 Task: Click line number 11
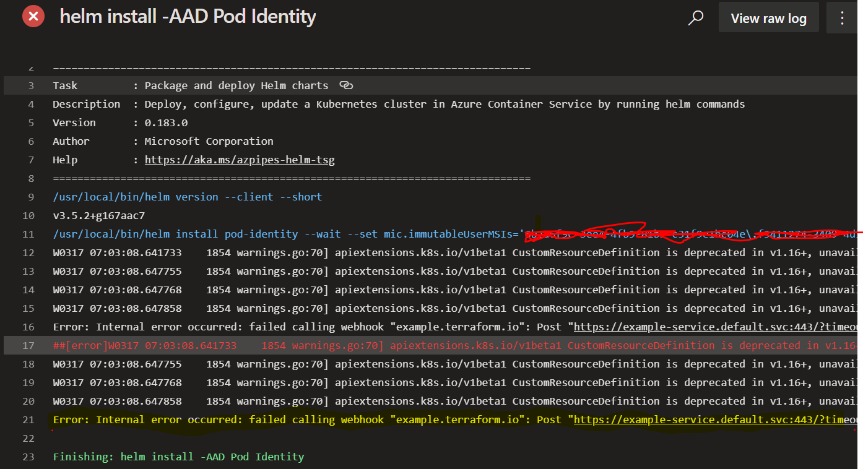click(x=28, y=234)
